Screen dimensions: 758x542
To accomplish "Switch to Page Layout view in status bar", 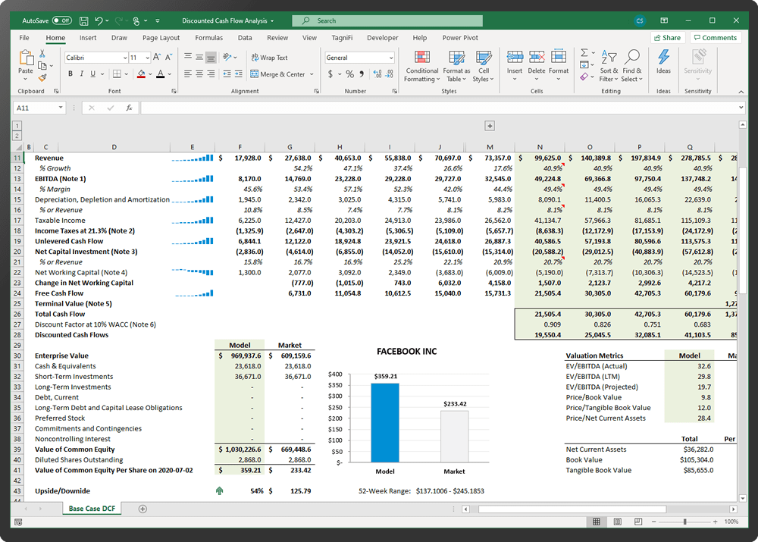I will 617,522.
